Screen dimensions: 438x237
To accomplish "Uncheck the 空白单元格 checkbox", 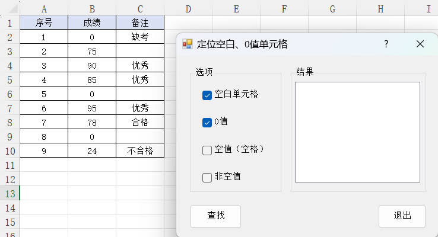I will (x=207, y=95).
